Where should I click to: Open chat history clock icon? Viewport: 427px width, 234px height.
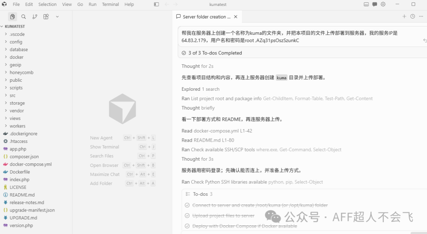[413, 17]
